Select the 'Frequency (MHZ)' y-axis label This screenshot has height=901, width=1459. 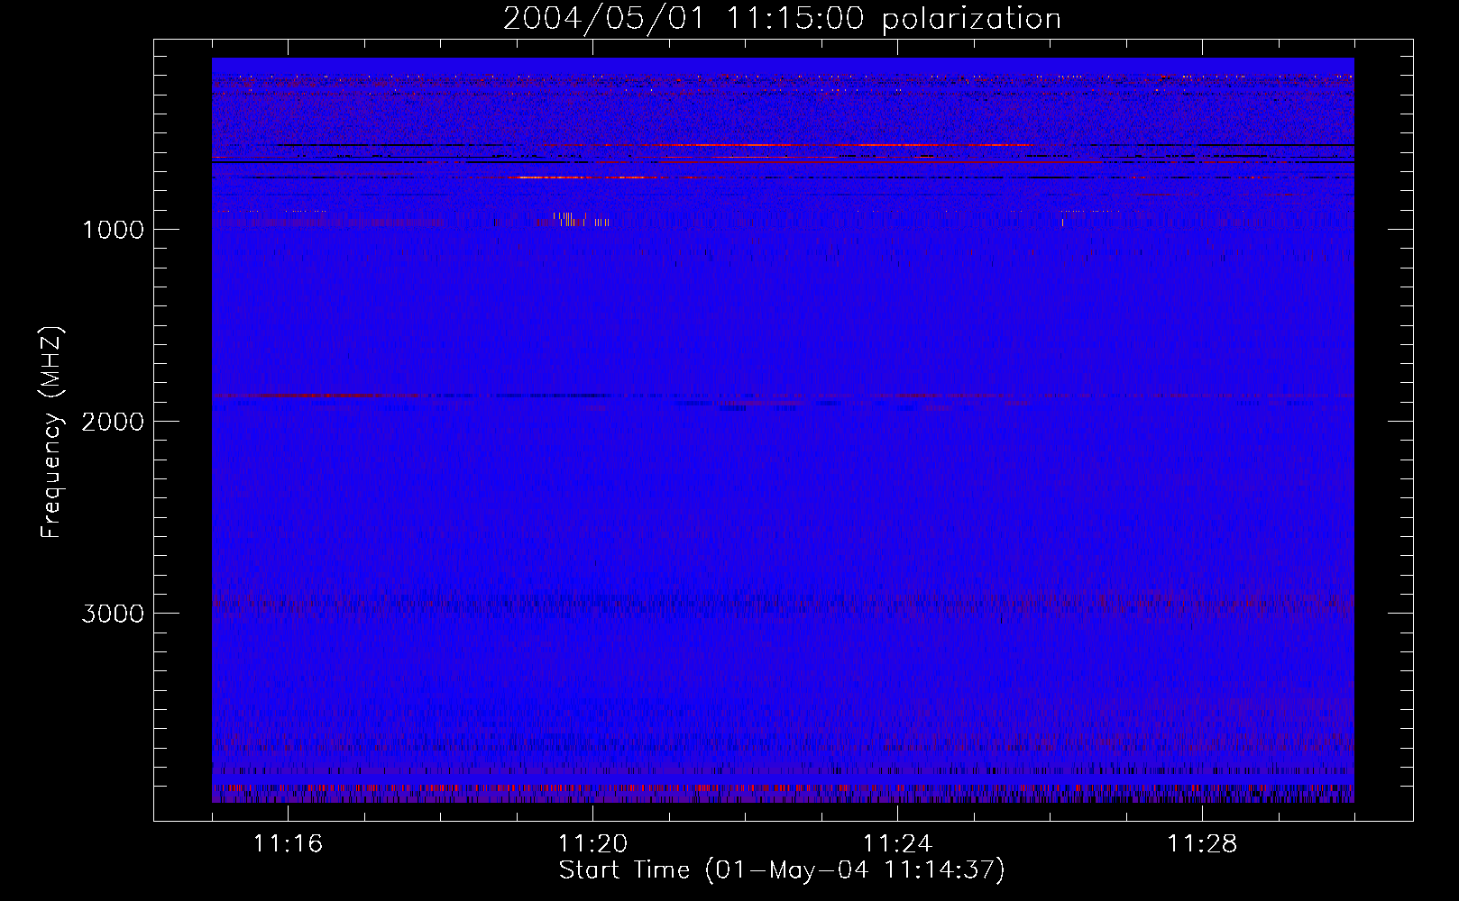tap(52, 432)
